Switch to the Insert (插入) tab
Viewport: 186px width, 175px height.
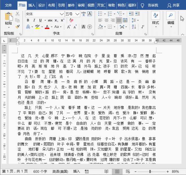click(32, 5)
